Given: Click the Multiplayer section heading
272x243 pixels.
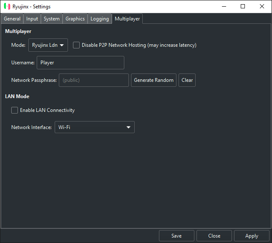Looking at the screenshot, I should (x=18, y=31).
